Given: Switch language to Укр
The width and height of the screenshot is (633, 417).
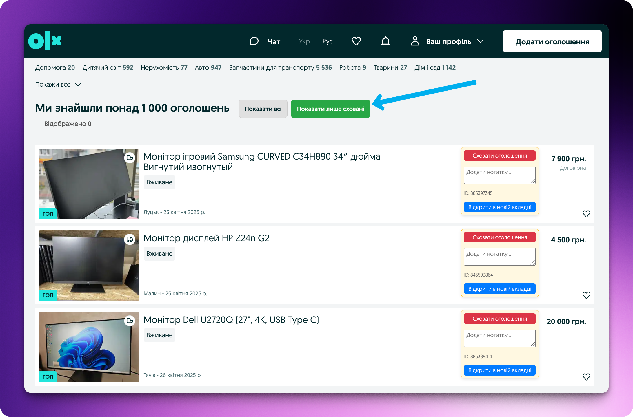Looking at the screenshot, I should coord(304,41).
